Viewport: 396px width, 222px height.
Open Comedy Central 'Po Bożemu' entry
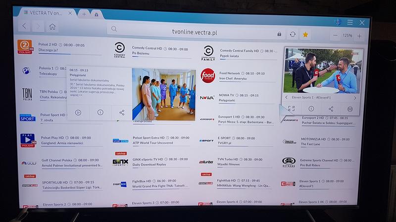point(162,51)
